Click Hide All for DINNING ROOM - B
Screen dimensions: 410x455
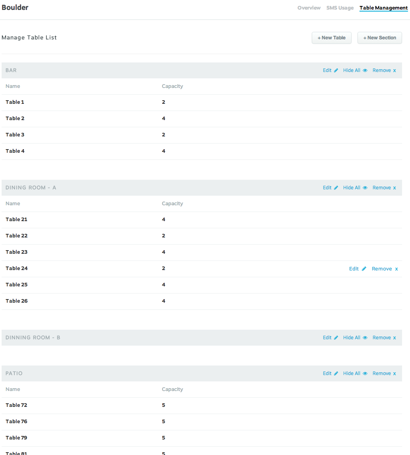point(352,338)
